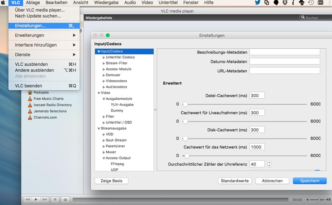
Task: Open the Wiedergabe menu
Action: pyautogui.click(x=106, y=2)
